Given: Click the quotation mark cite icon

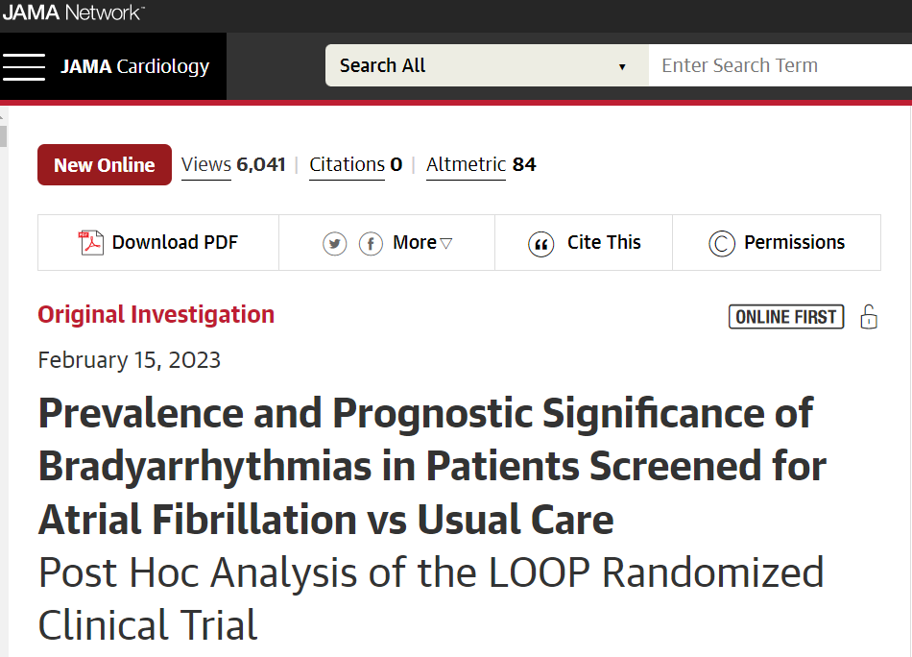Looking at the screenshot, I should tap(540, 244).
